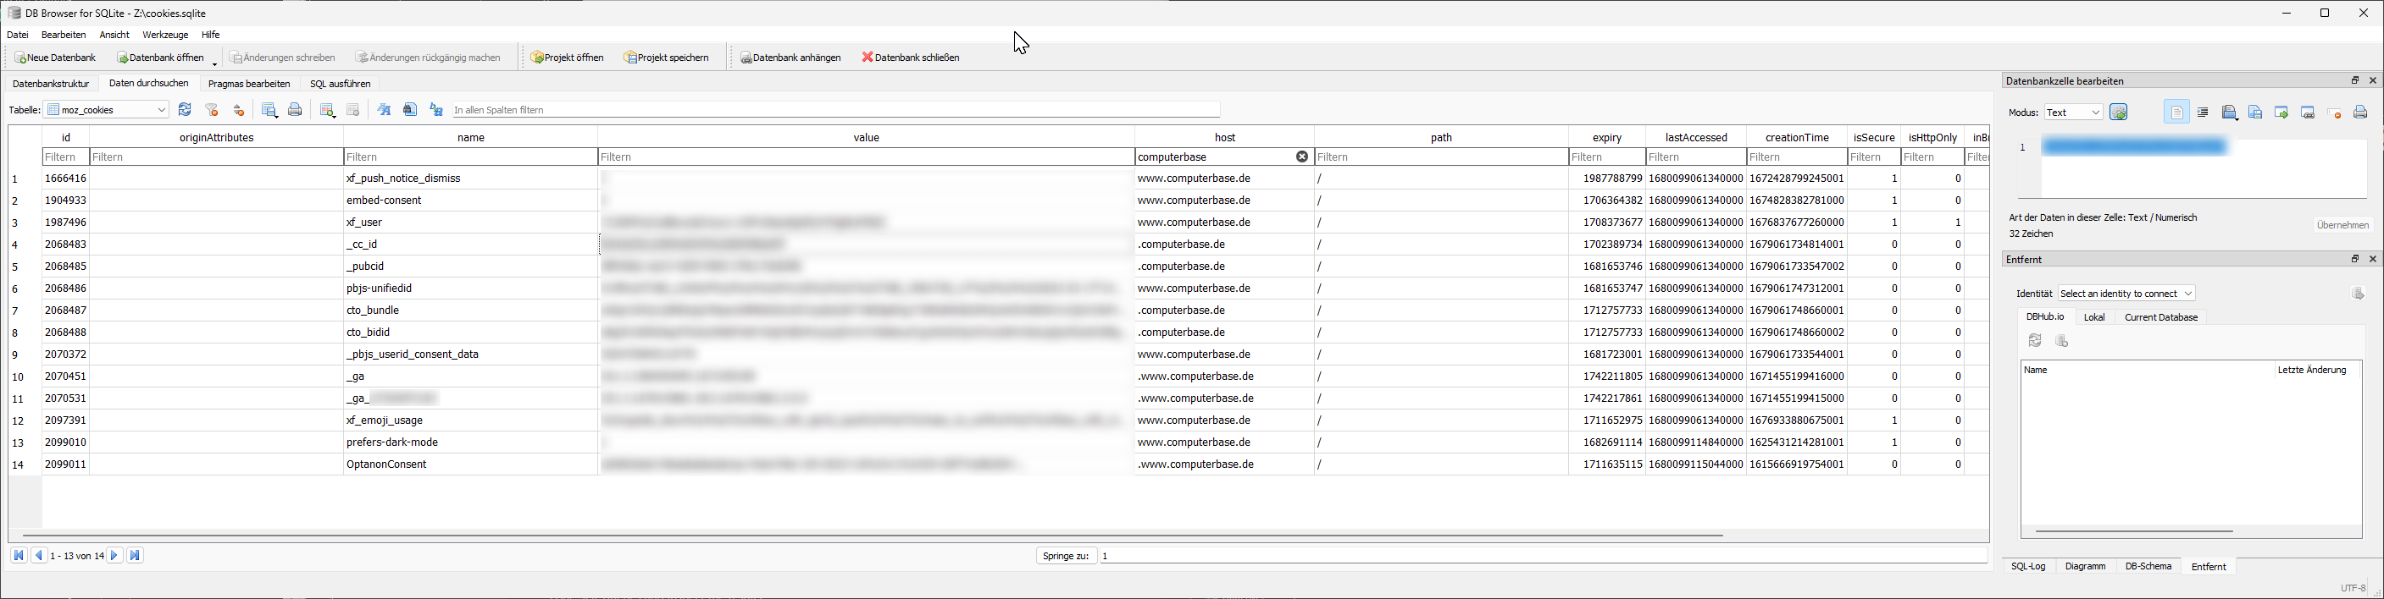Open the SQL-Log bottom tab
The image size is (2384, 599).
click(2029, 567)
